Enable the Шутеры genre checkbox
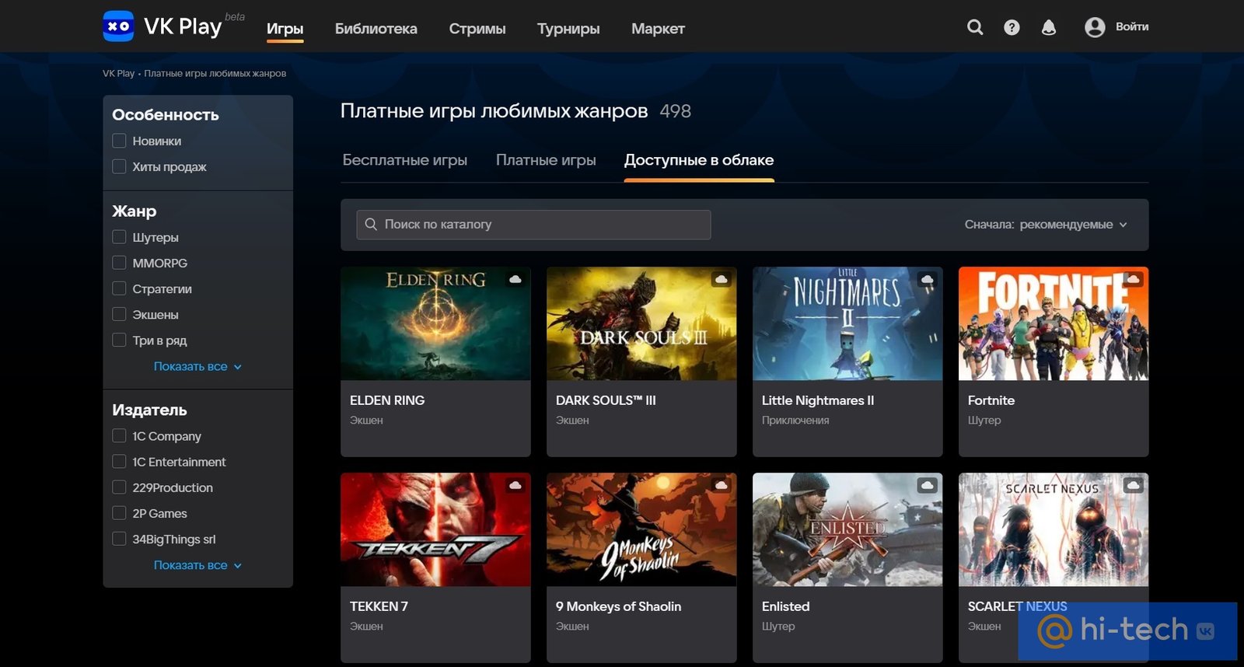 coord(119,237)
